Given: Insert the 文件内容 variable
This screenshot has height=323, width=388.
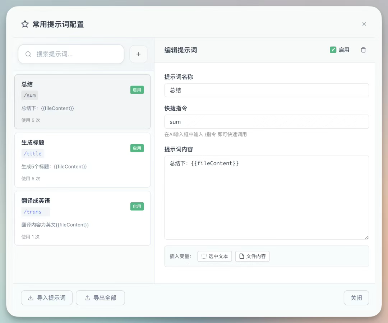Looking at the screenshot, I should 252,256.
